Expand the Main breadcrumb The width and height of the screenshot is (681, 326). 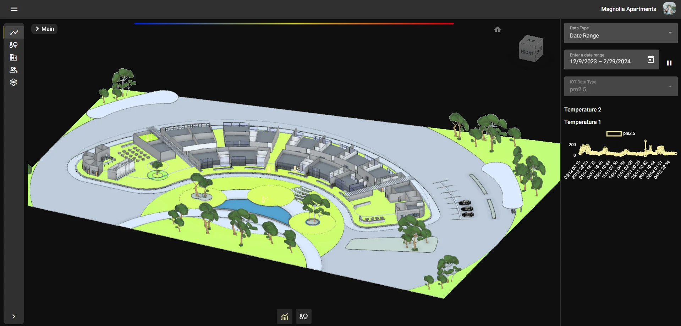(44, 29)
